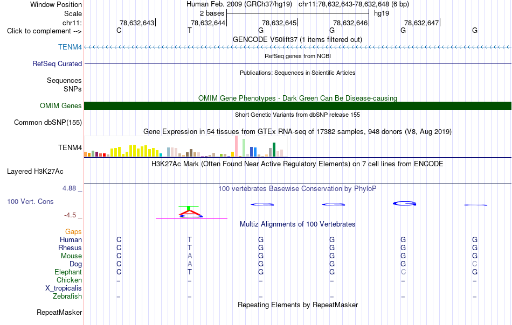Click the Mouse species label in alignment
The width and height of the screenshot is (512, 325).
71,256
